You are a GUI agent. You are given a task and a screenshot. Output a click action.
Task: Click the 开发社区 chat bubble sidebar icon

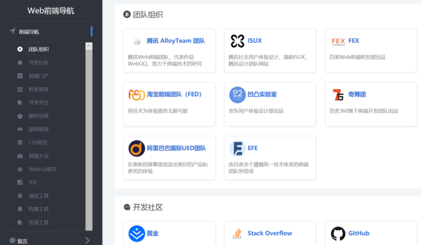[x=20, y=63]
